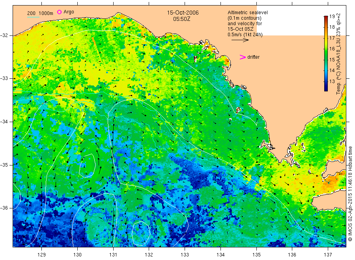
Task: Click the 0.5m/s velocity scale arrow
Action: (240, 40)
